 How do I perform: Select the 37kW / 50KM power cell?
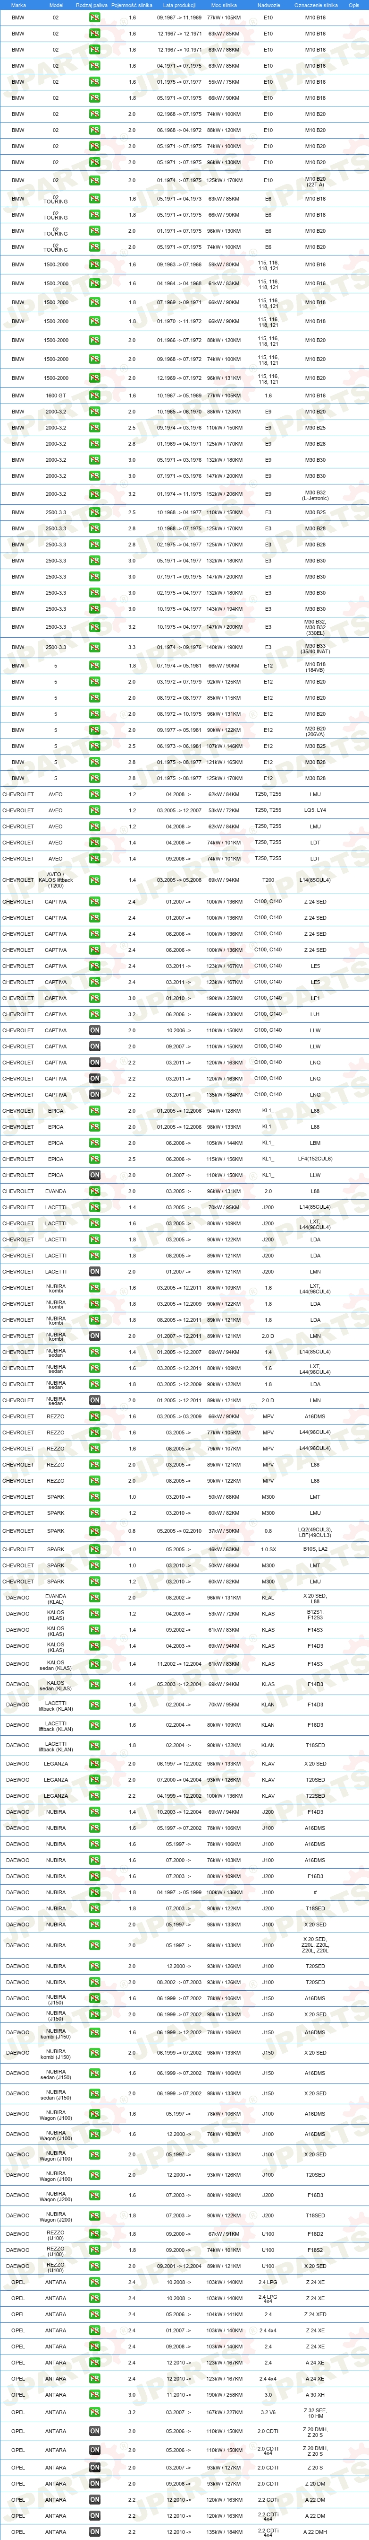(223, 1531)
